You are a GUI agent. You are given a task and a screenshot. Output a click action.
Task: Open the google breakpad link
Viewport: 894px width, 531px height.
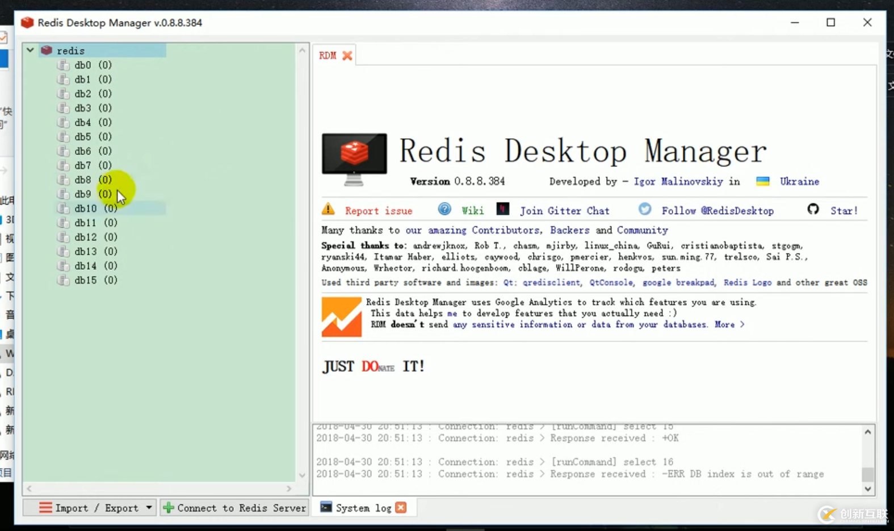pos(678,282)
